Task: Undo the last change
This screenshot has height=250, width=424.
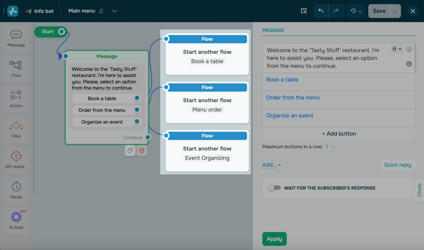Action: 321,11
